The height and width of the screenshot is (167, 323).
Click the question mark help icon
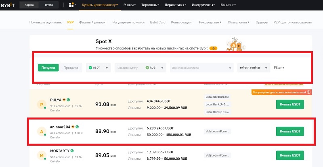click(309, 92)
